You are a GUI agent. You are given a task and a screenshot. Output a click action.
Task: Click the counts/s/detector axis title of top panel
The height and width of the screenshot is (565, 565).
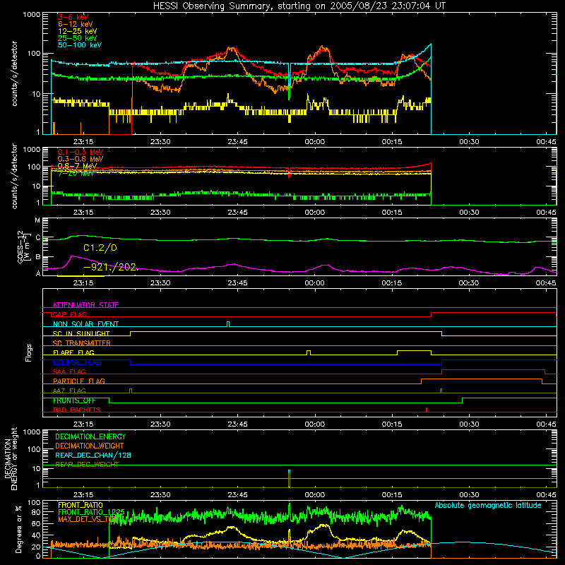15,73
